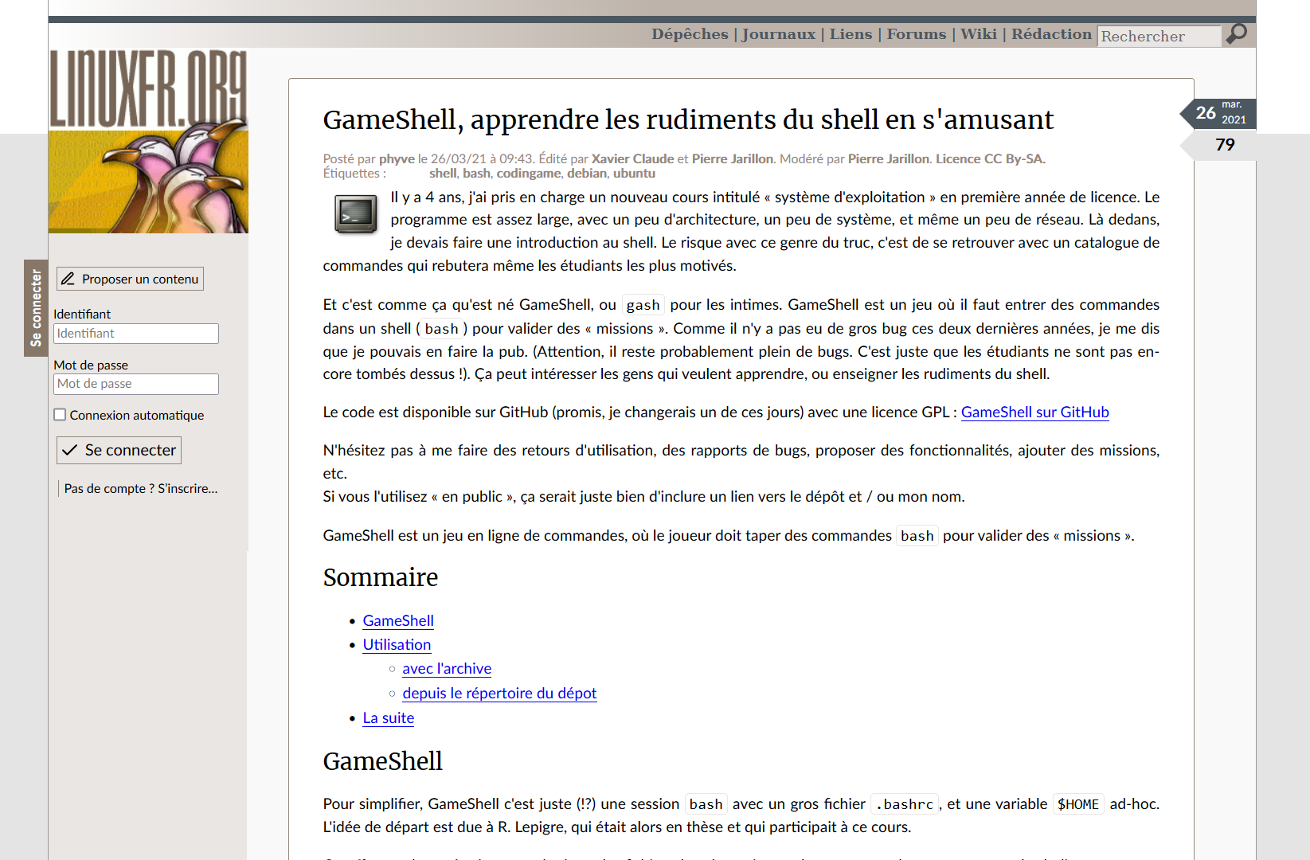Click the Identifiant input field
Viewport: 1310px width, 860px height.
point(136,334)
